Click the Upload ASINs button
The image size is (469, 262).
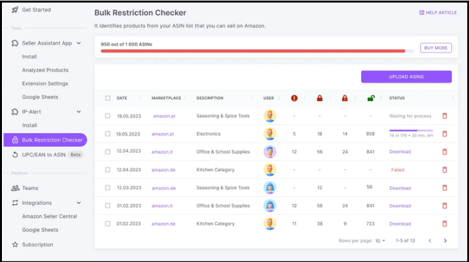[x=406, y=77]
